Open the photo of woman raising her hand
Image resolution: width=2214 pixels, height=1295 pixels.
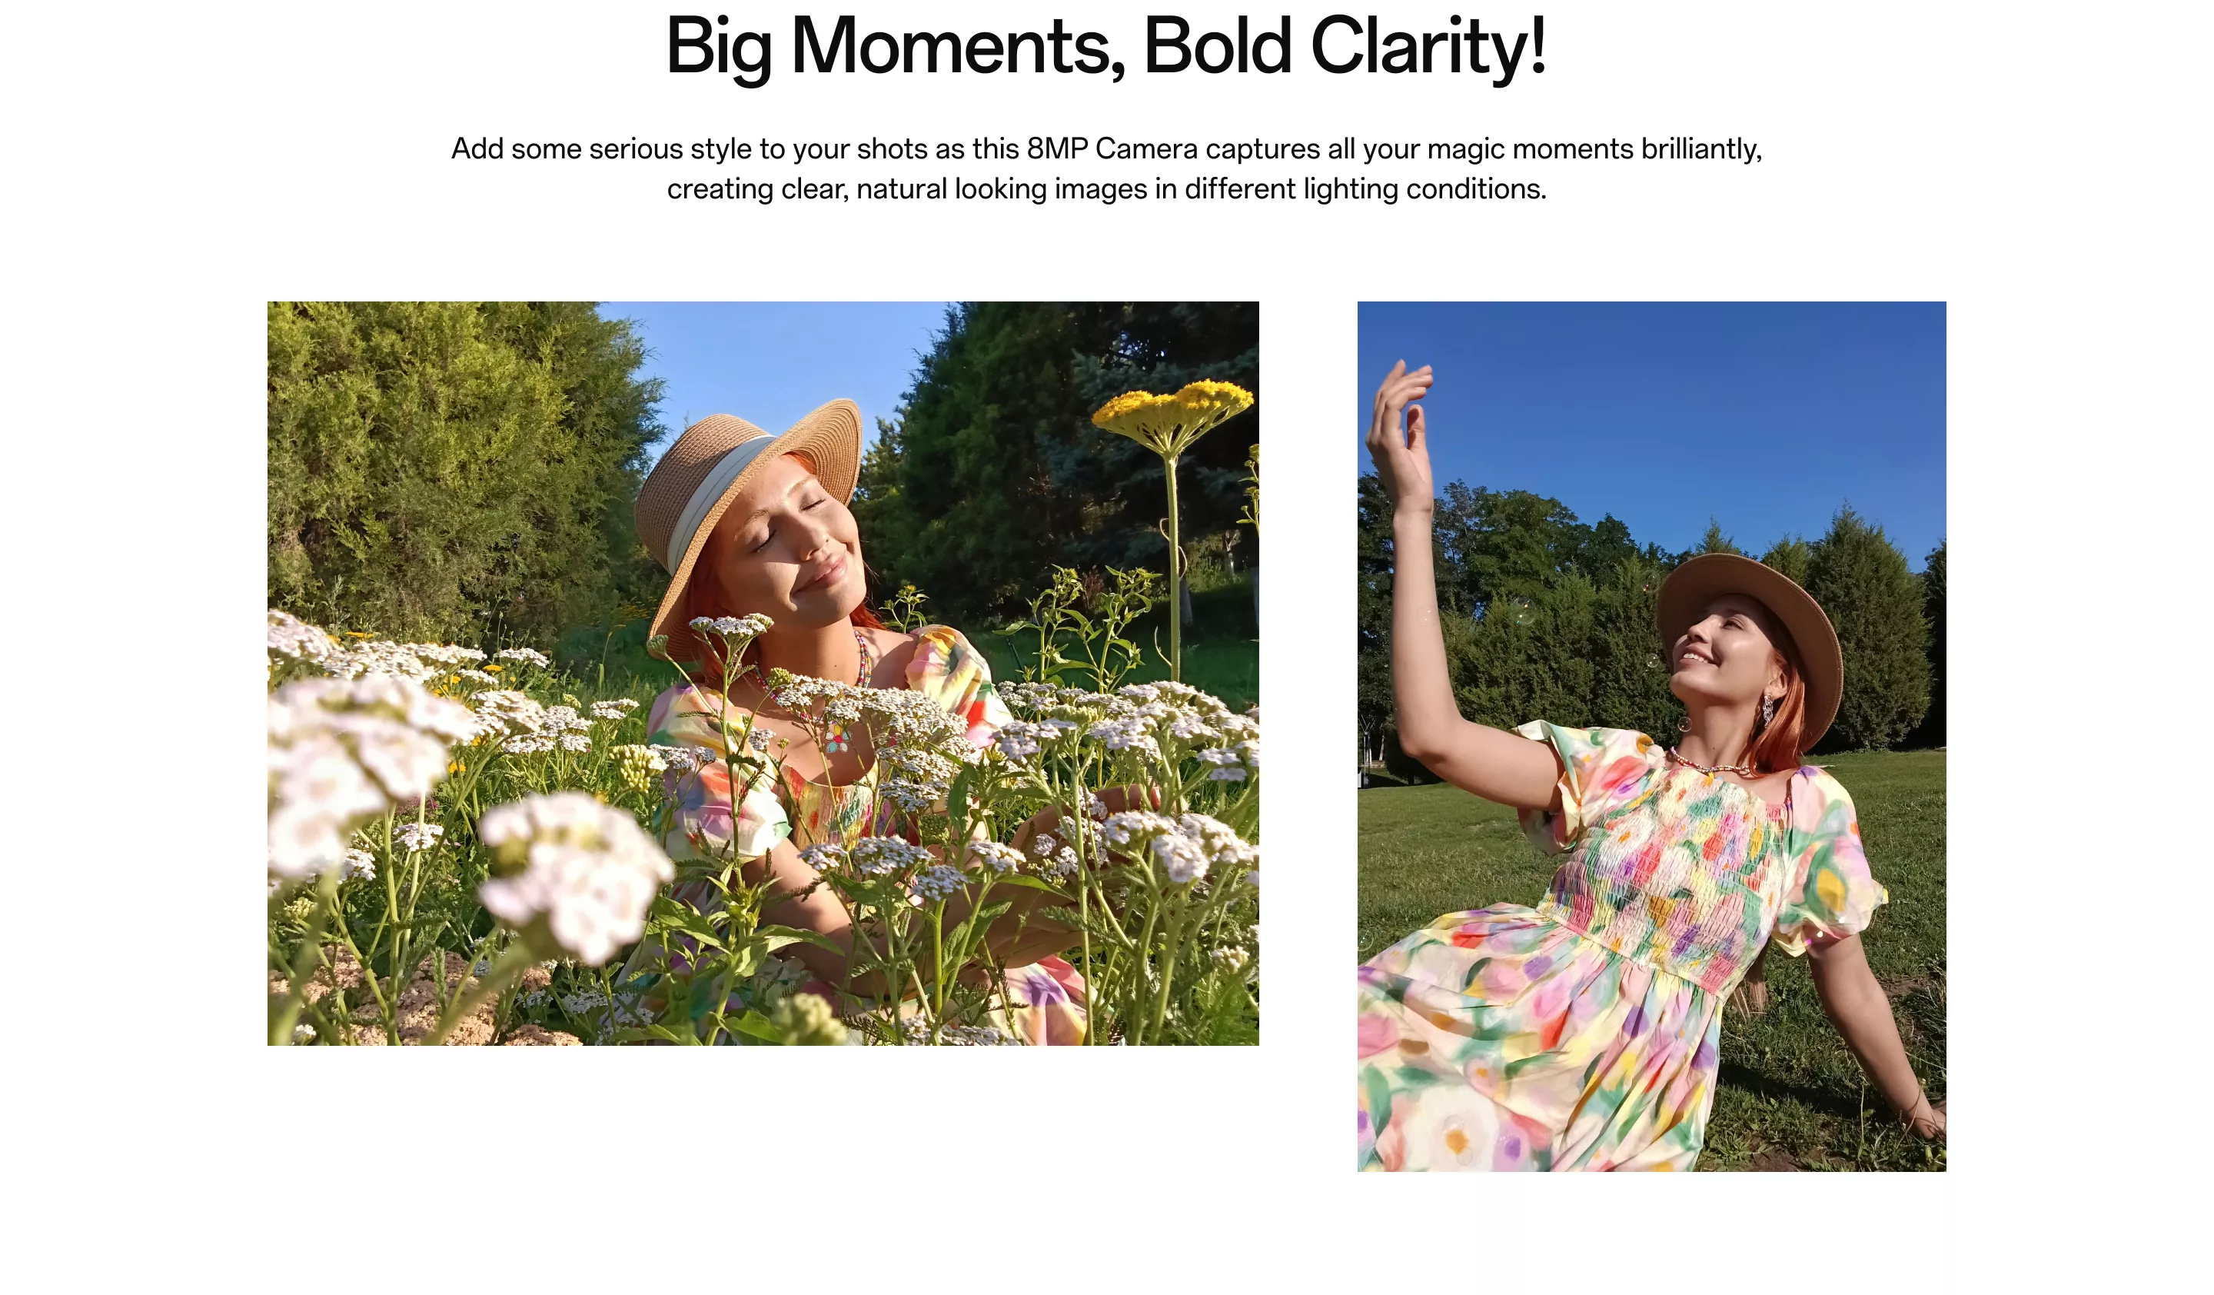click(x=1651, y=736)
